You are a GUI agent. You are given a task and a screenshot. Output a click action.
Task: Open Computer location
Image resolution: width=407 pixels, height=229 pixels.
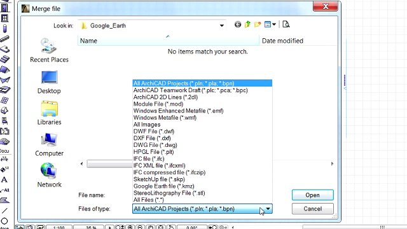click(49, 144)
